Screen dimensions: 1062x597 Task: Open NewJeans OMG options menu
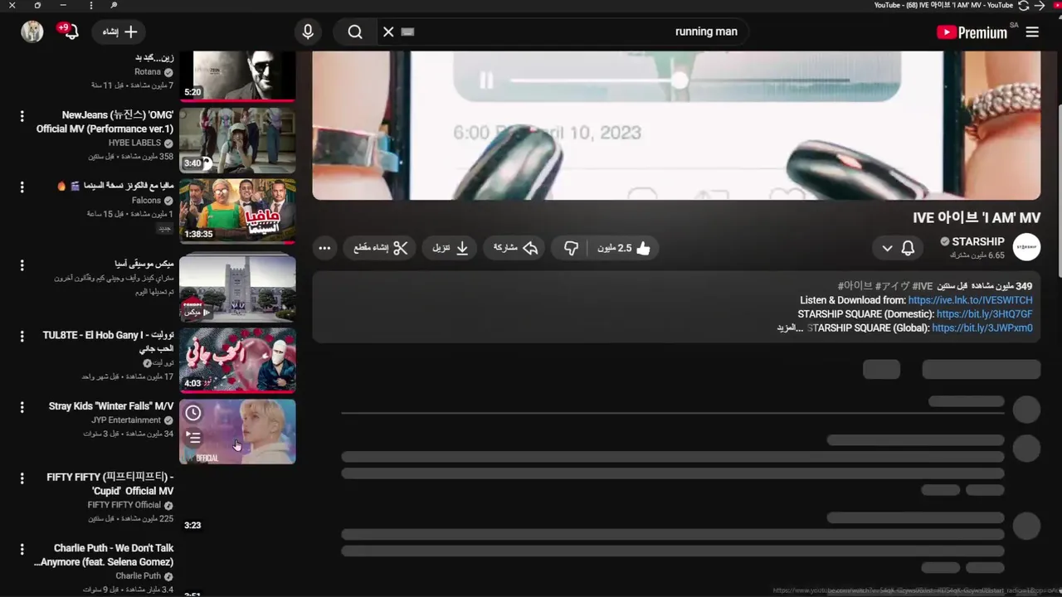[22, 116]
